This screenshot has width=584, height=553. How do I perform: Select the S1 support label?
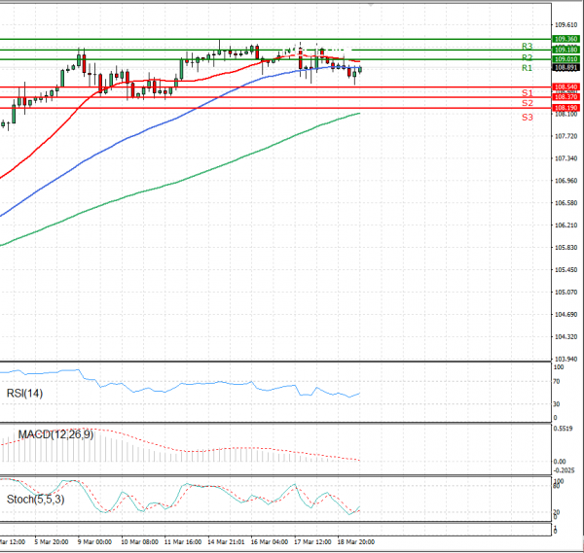pos(527,92)
